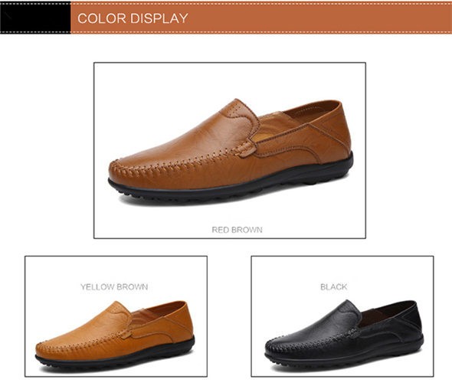Select the BLACK color label

click(x=334, y=287)
